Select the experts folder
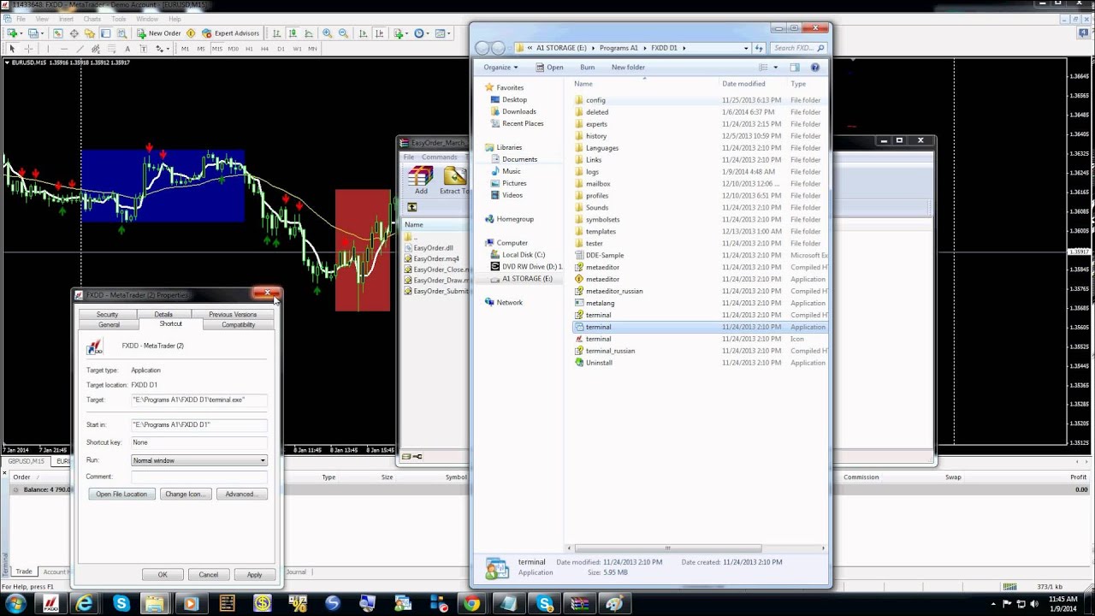1095x616 pixels. 596,124
